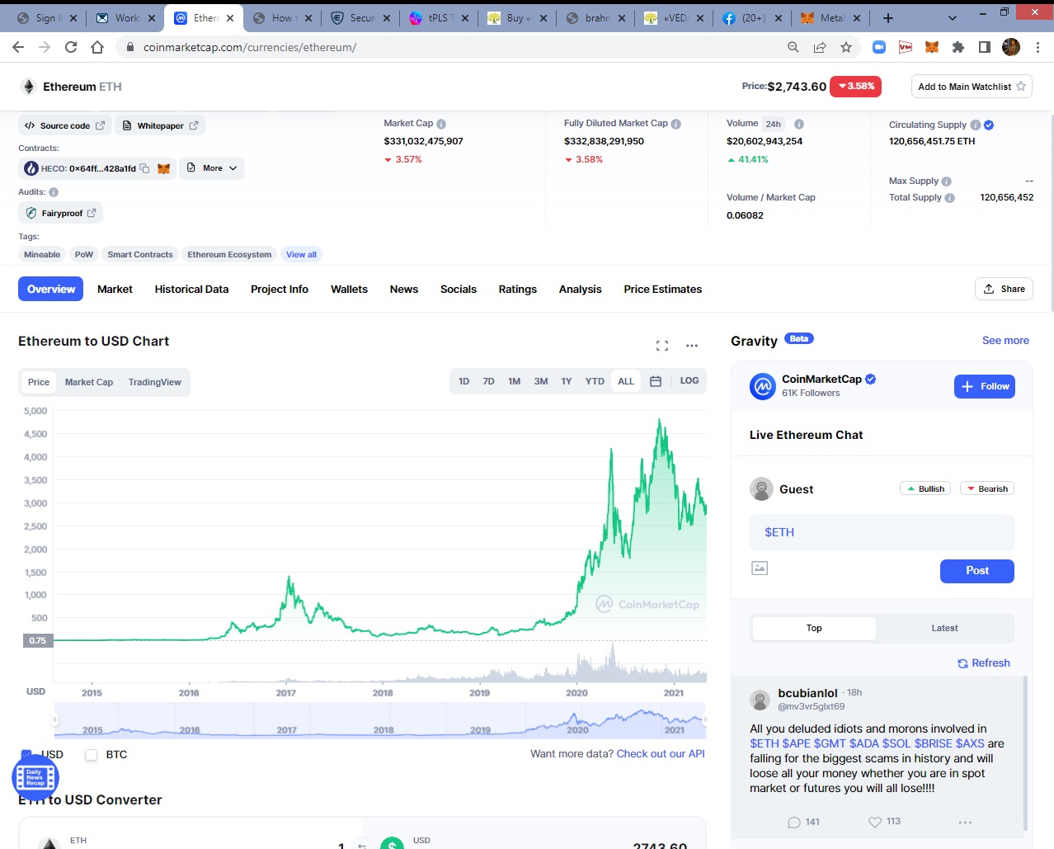Open comments on bcubianlol post
This screenshot has width=1054, height=849.
(794, 822)
